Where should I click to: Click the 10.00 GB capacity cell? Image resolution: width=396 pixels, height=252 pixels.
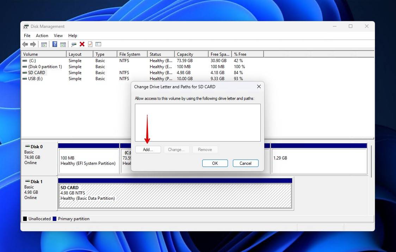(x=185, y=79)
